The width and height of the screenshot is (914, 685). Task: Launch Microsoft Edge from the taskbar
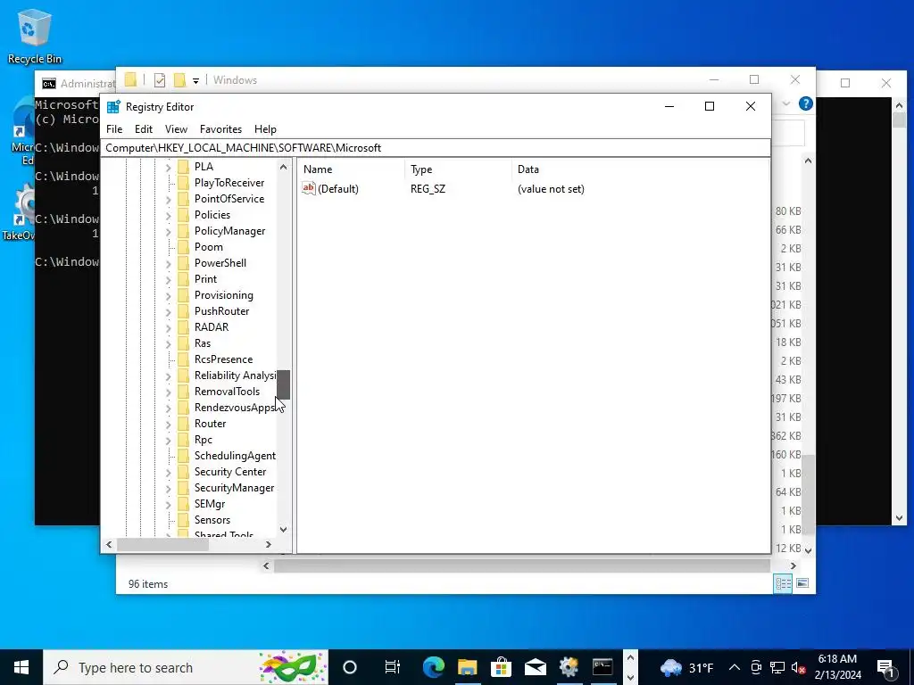click(x=433, y=667)
